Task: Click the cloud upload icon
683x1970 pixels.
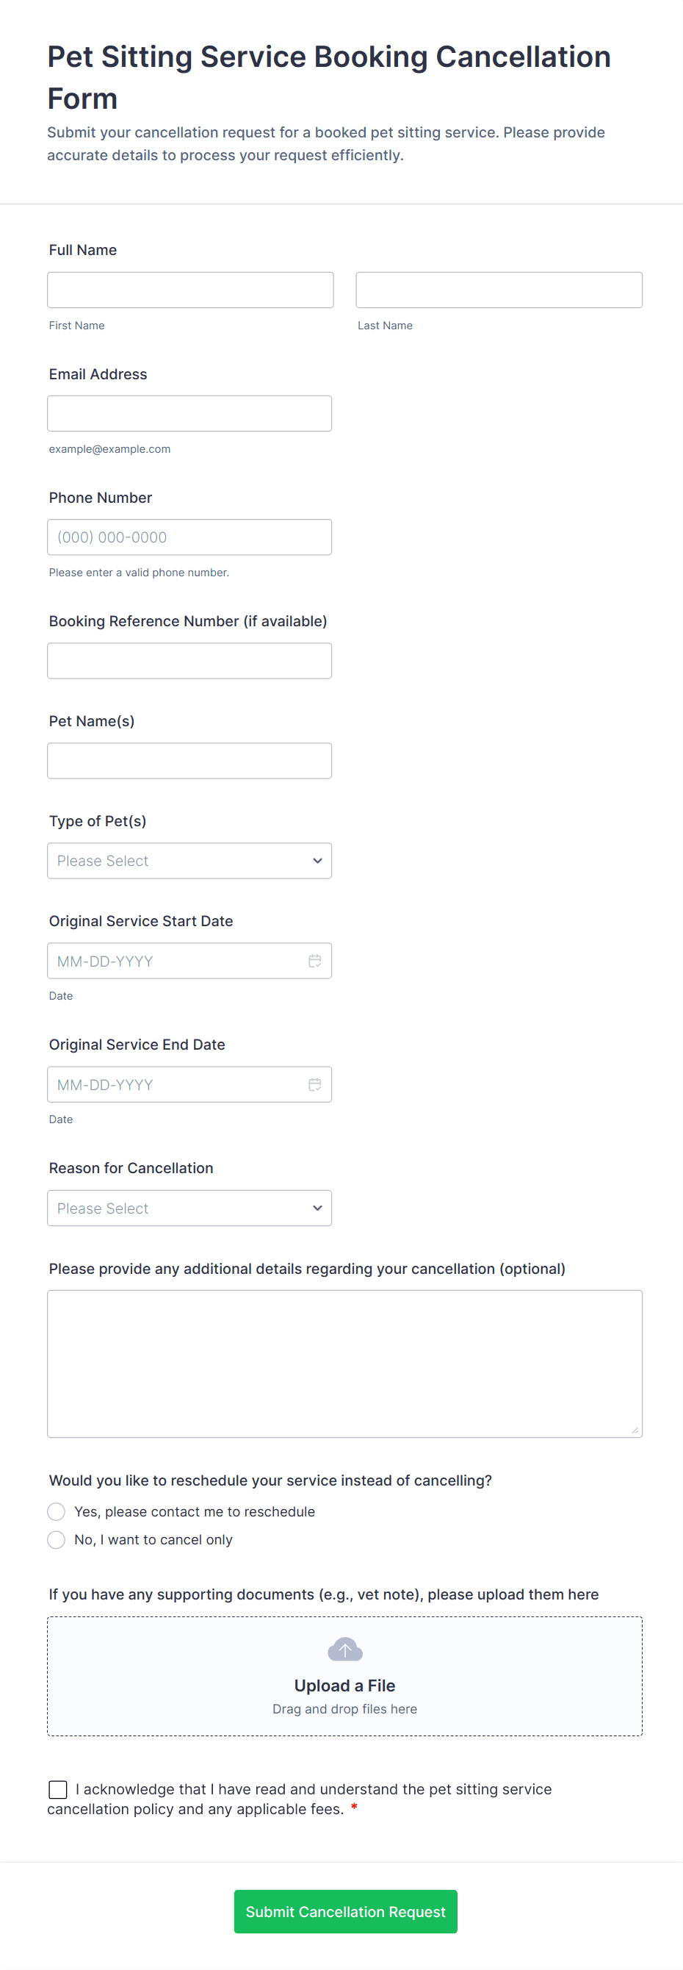Action: click(344, 1650)
